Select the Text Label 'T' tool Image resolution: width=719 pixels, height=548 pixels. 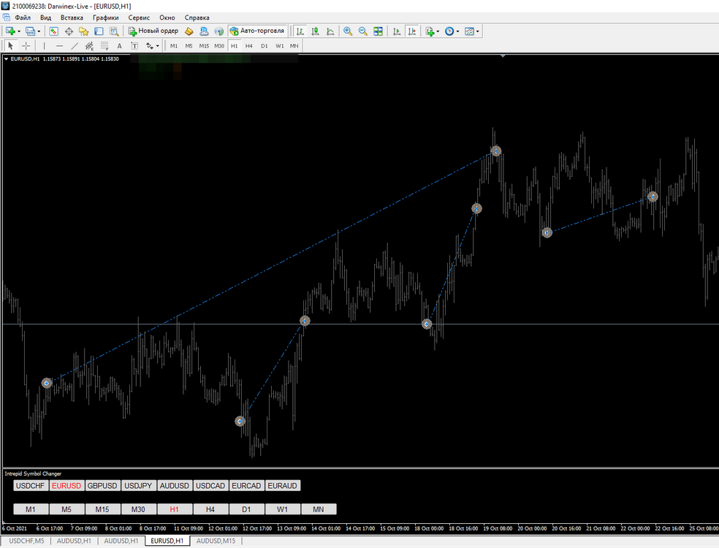coord(134,46)
